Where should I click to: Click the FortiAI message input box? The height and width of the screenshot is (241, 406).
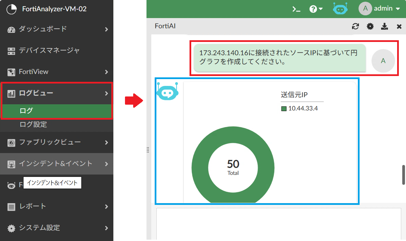point(278,224)
